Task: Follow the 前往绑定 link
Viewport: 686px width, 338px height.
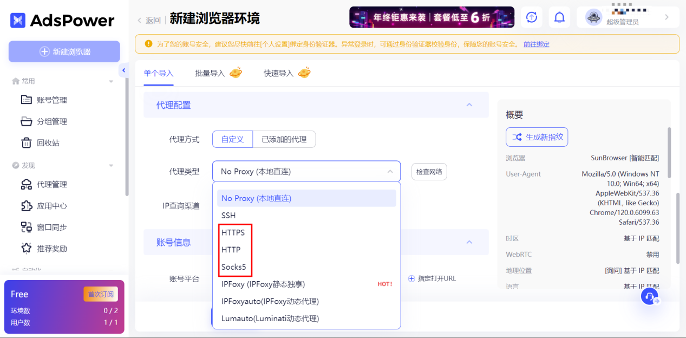Action: coord(536,44)
